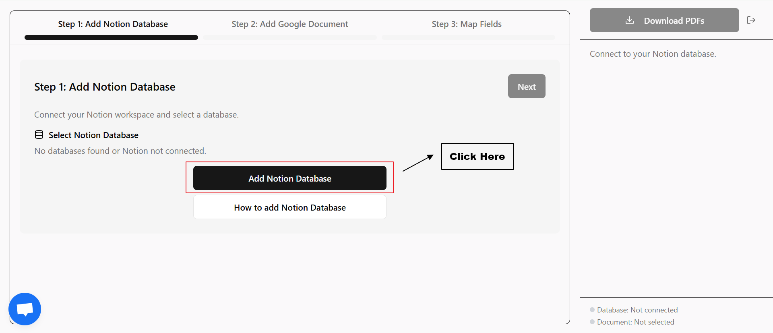Click the Database status indicator dot

592,310
